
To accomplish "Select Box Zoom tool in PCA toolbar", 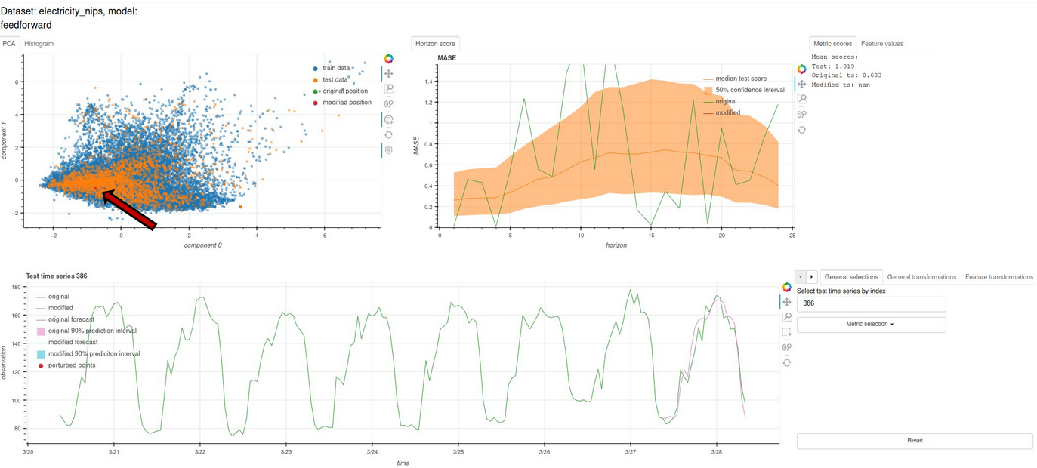I will coord(388,89).
